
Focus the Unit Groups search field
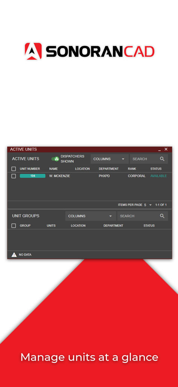(x=143, y=216)
